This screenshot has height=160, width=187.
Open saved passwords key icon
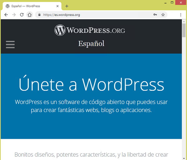(155, 15)
